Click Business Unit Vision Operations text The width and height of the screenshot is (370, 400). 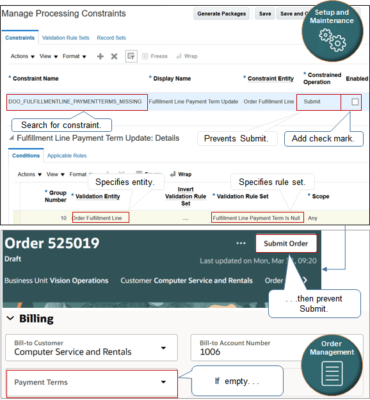pos(56,280)
